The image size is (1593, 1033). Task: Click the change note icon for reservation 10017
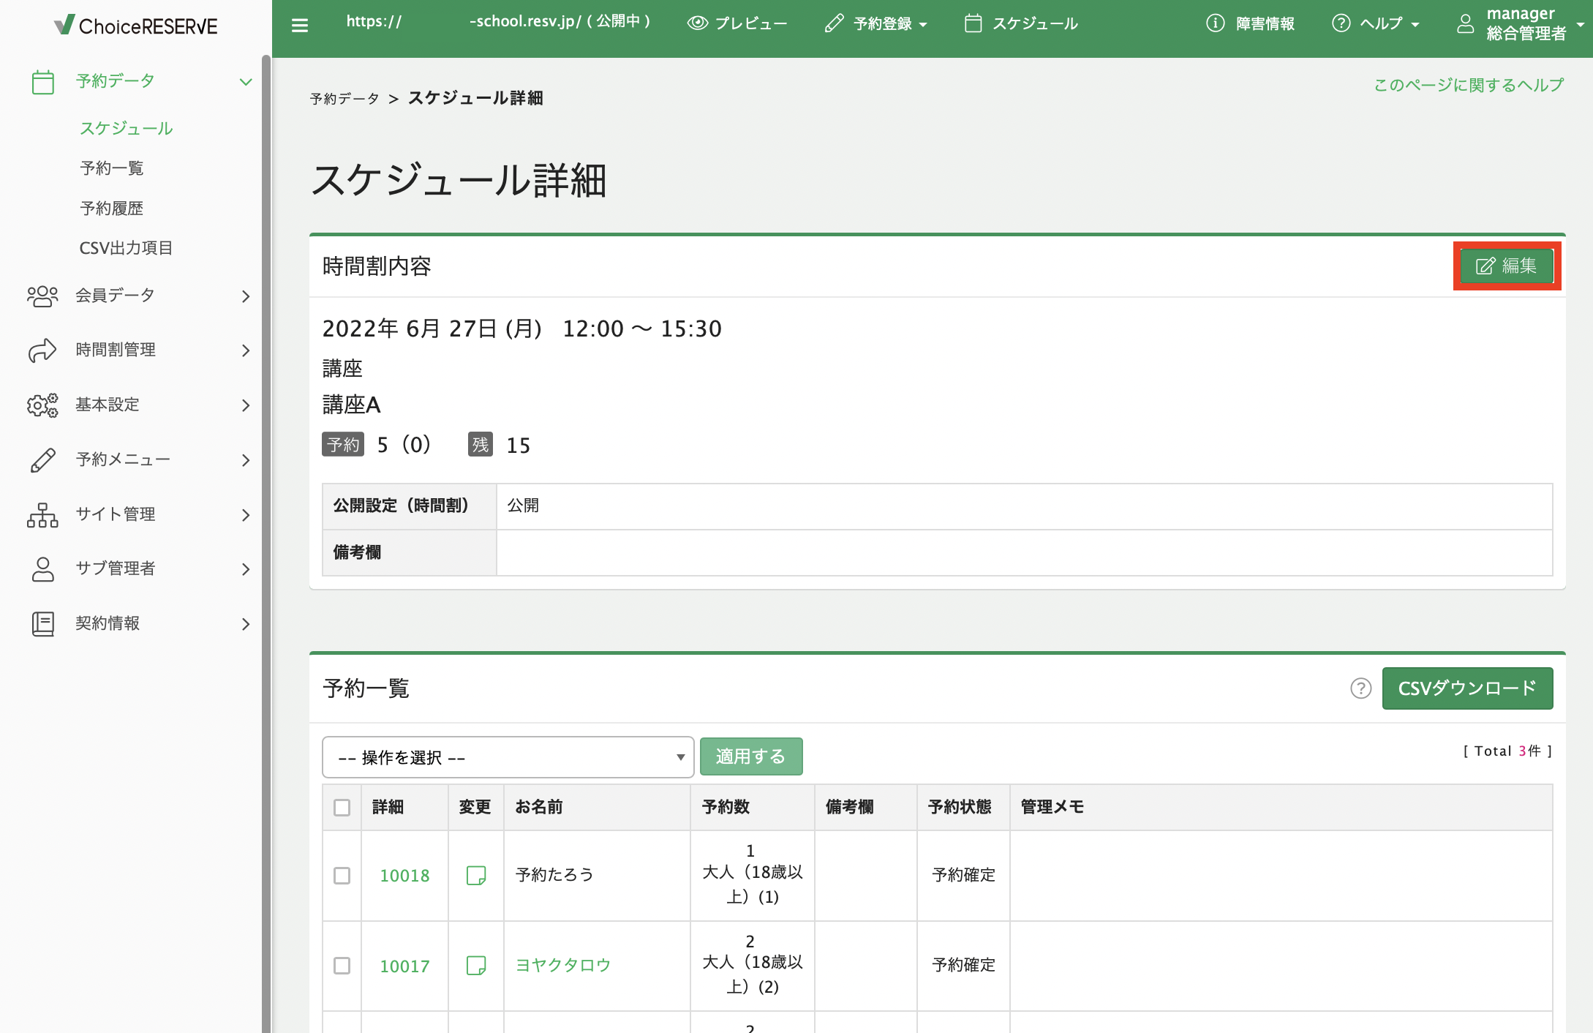(476, 965)
